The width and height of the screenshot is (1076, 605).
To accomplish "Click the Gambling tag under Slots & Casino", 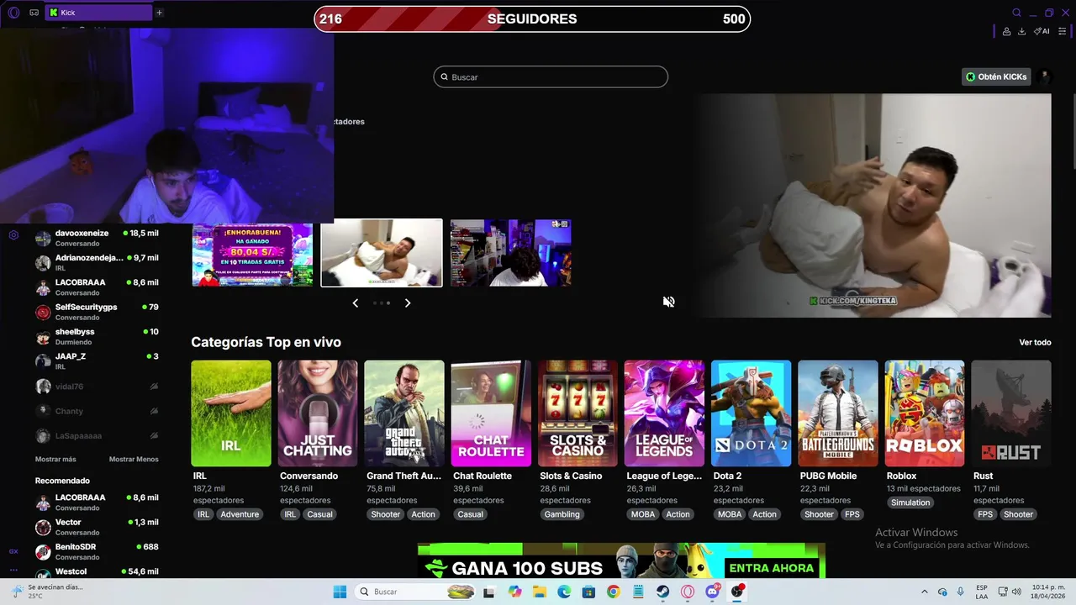I will click(562, 514).
